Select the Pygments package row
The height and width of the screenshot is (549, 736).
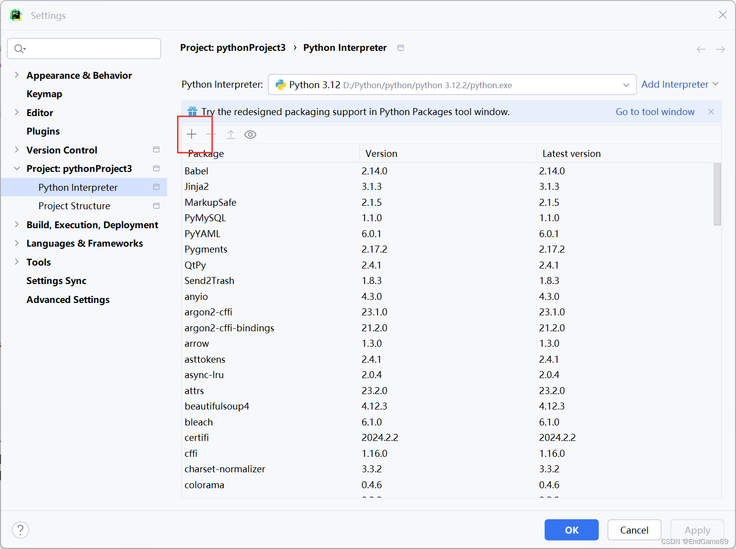[x=447, y=249]
